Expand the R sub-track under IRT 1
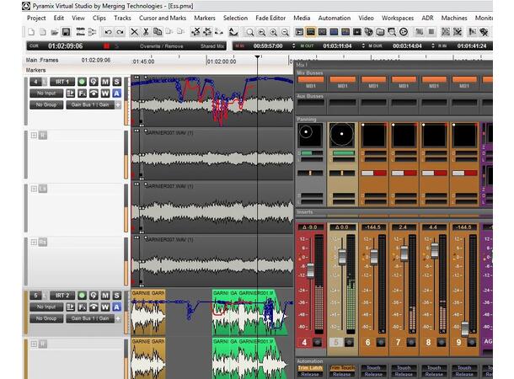The width and height of the screenshot is (514, 379). click(x=34, y=135)
